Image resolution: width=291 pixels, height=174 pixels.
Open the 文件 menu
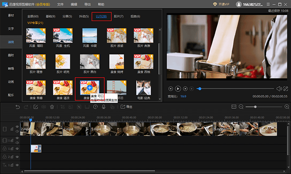coord(60,4)
